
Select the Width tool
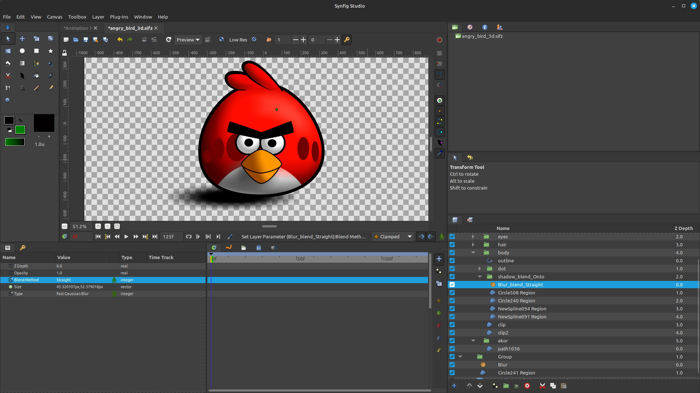[22, 76]
